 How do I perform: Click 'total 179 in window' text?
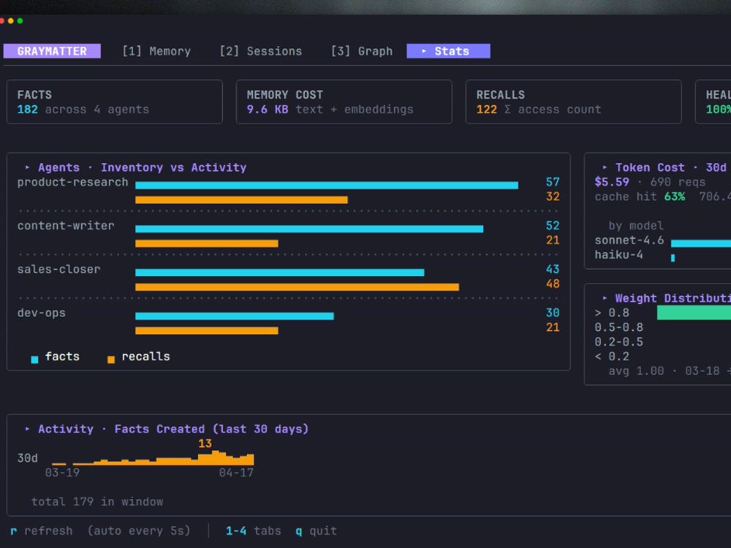click(x=97, y=502)
